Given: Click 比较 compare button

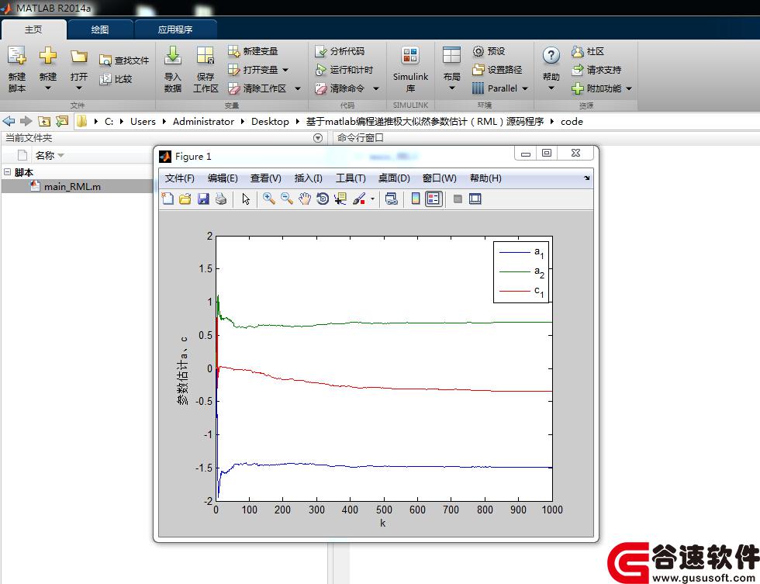Looking at the screenshot, I should coord(116,79).
